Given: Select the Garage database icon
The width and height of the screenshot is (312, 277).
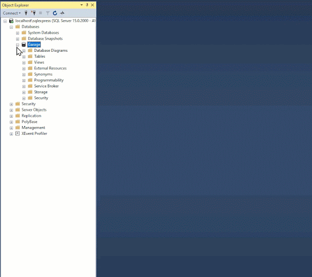Looking at the screenshot, I should coord(24,44).
